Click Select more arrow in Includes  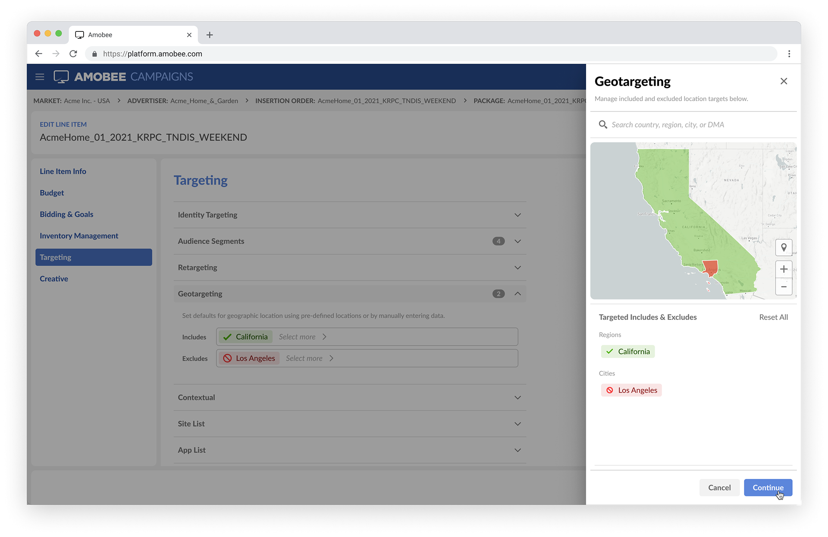click(x=324, y=337)
